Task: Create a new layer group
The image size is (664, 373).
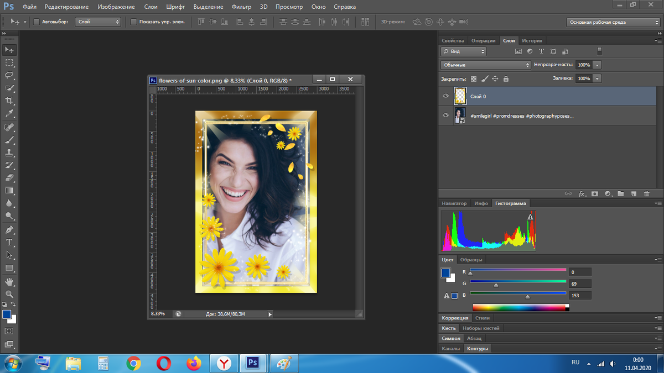Action: click(x=620, y=194)
